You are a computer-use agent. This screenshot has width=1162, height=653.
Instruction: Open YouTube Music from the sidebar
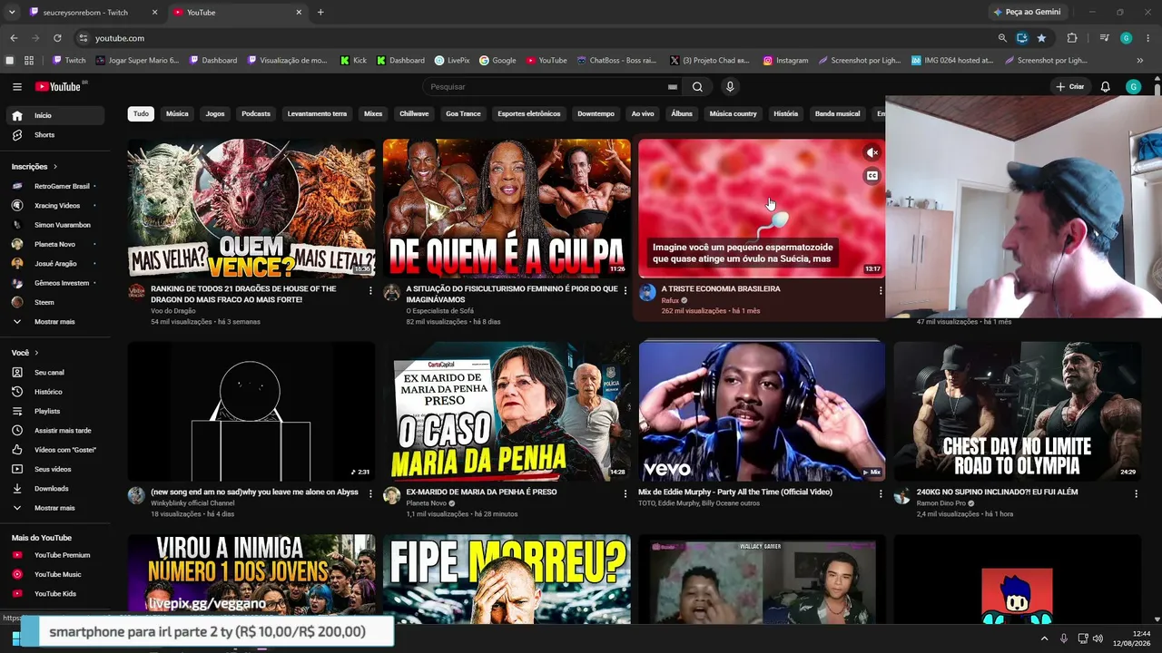[x=56, y=574]
